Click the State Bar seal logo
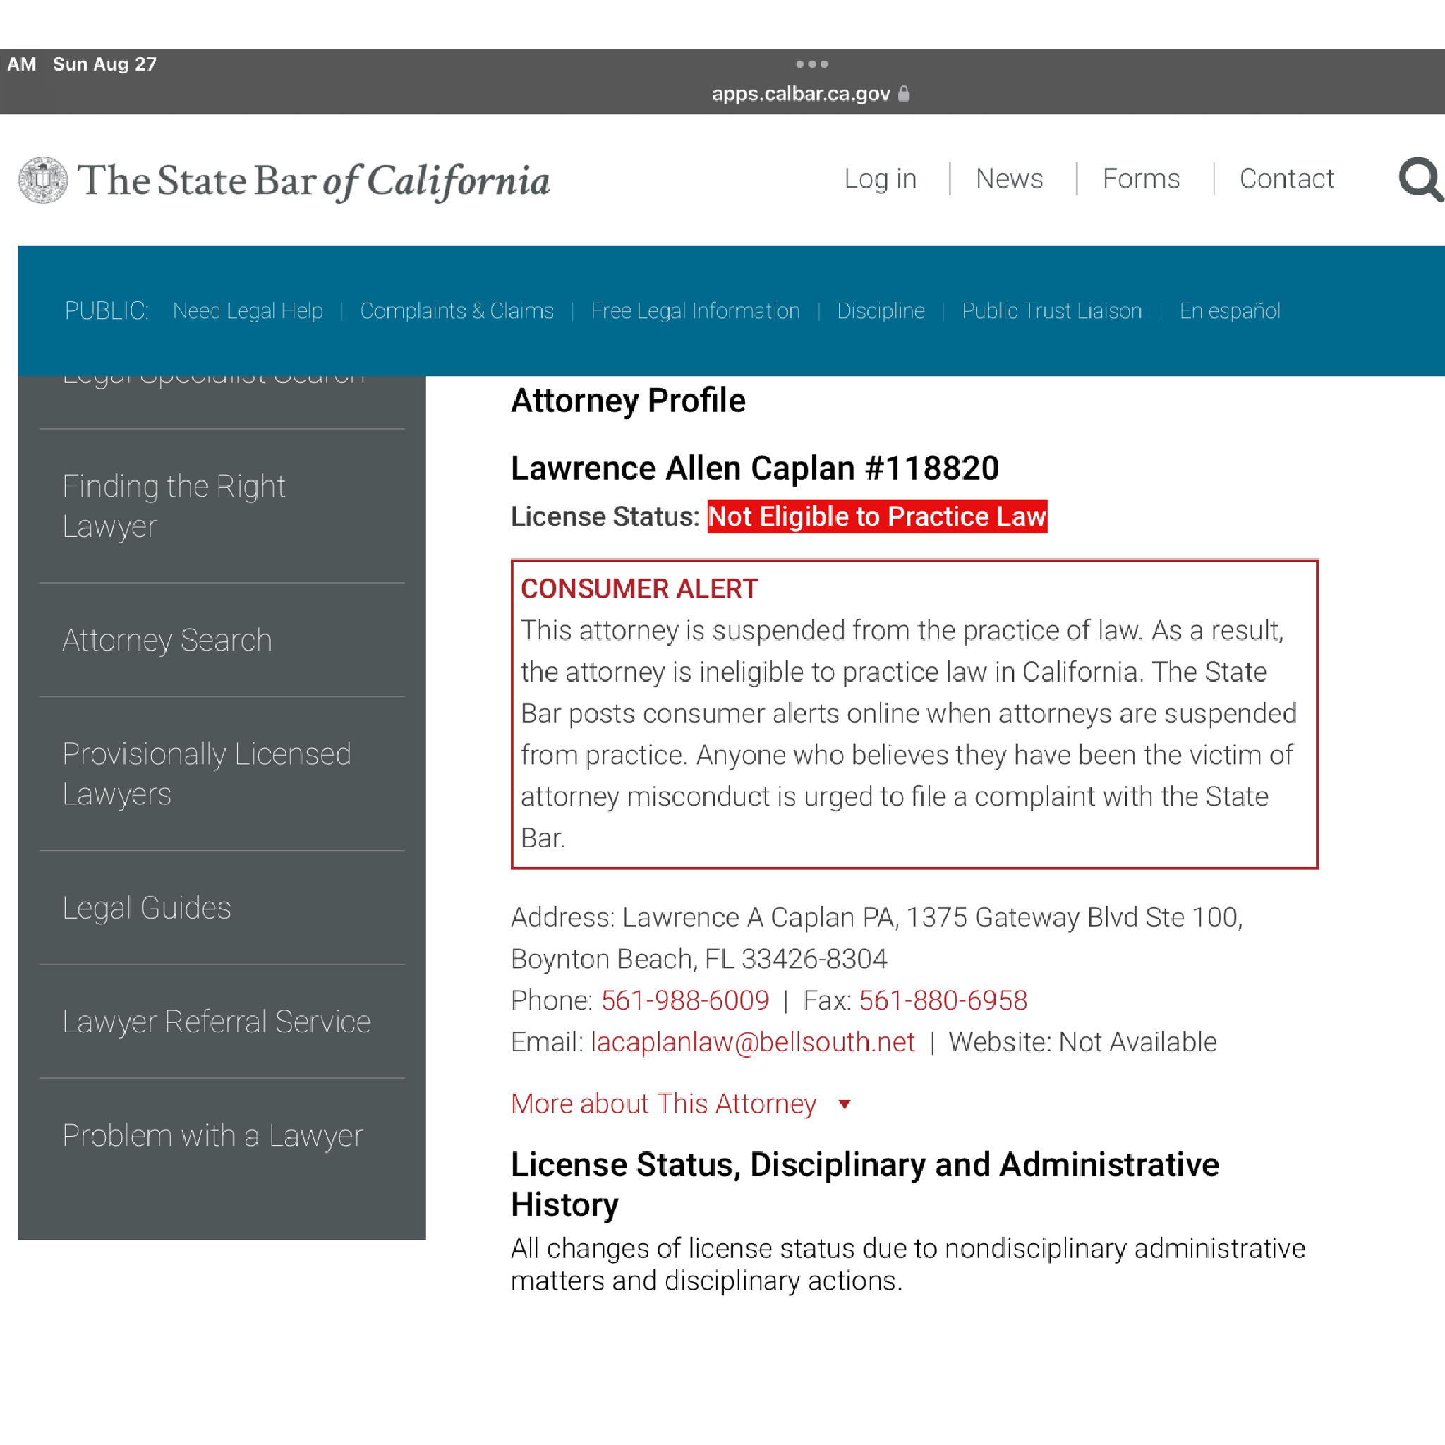The image size is (1445, 1445). (42, 179)
